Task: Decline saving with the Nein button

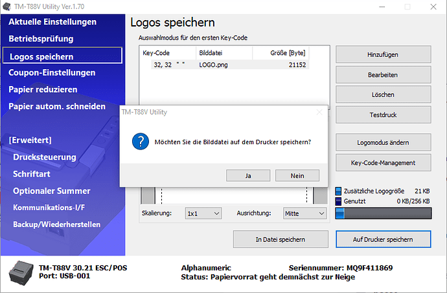Action: (297, 176)
